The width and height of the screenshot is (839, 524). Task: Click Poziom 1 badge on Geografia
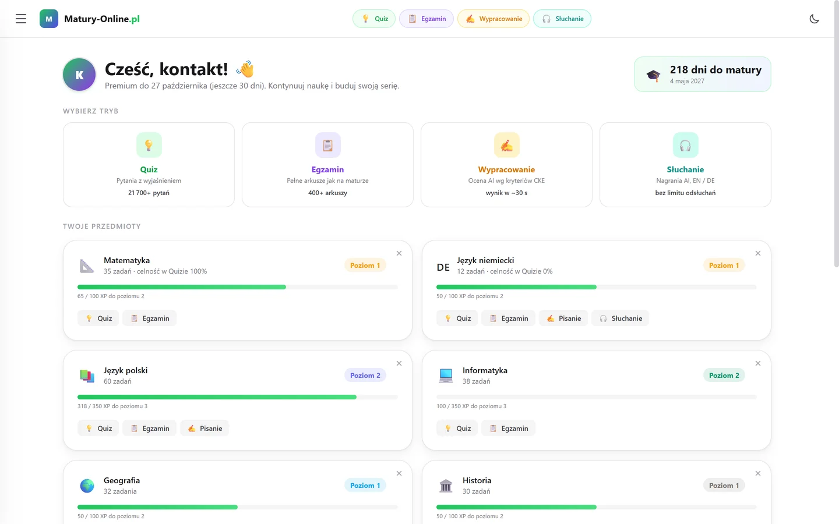pyautogui.click(x=365, y=486)
